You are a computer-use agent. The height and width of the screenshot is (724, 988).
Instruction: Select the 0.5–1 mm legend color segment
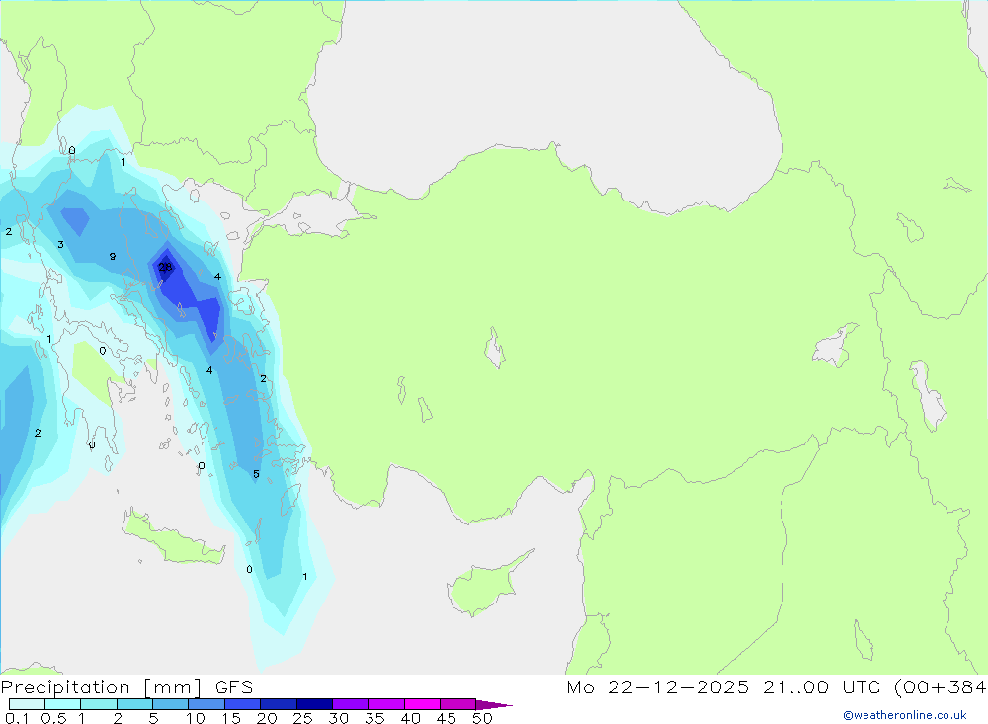(63, 704)
